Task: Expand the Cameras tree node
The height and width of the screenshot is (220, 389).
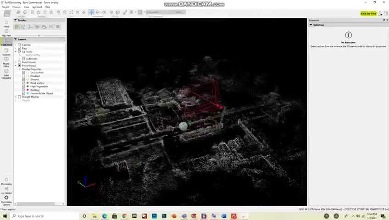Action: point(16,45)
